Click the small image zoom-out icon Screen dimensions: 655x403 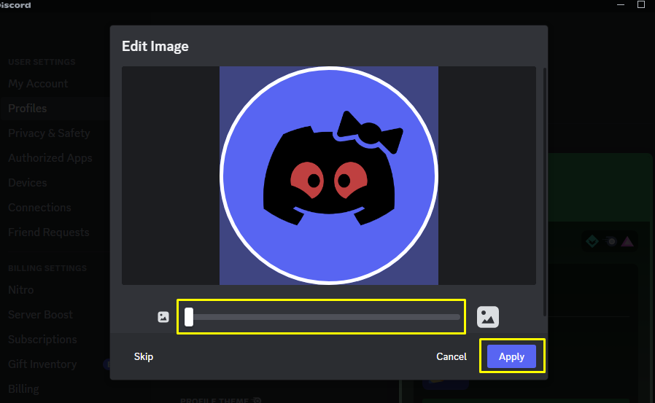click(163, 317)
